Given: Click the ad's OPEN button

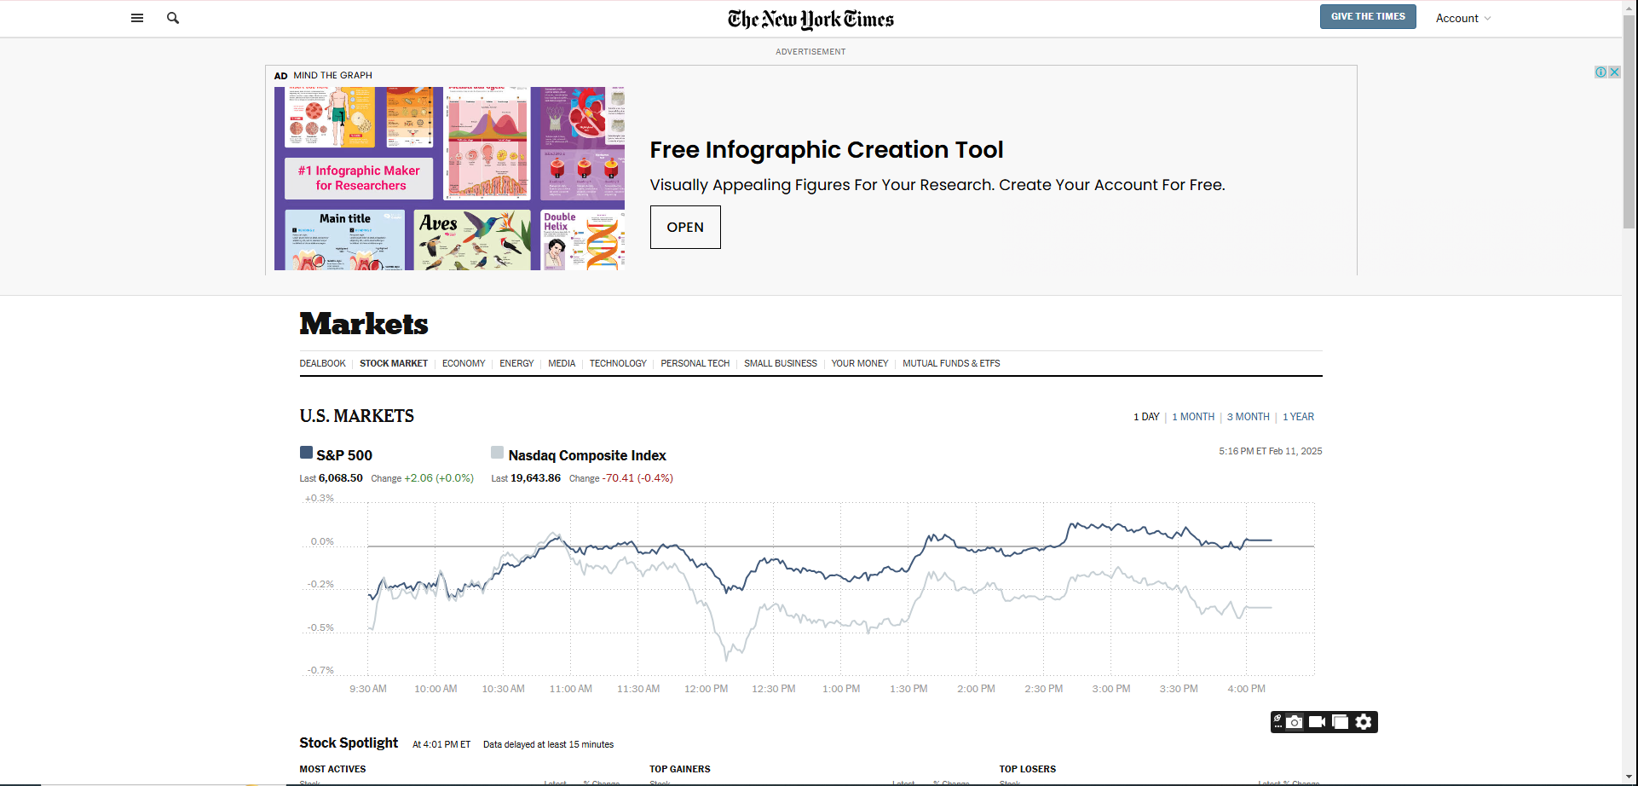Looking at the screenshot, I should click(684, 227).
